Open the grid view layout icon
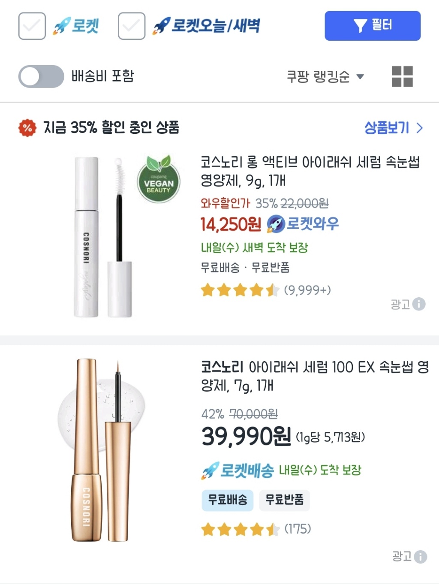439x588 pixels. 402,76
